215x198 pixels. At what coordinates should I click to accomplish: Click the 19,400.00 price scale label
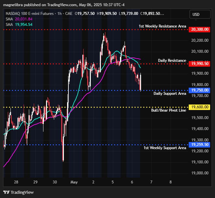tap(200, 129)
